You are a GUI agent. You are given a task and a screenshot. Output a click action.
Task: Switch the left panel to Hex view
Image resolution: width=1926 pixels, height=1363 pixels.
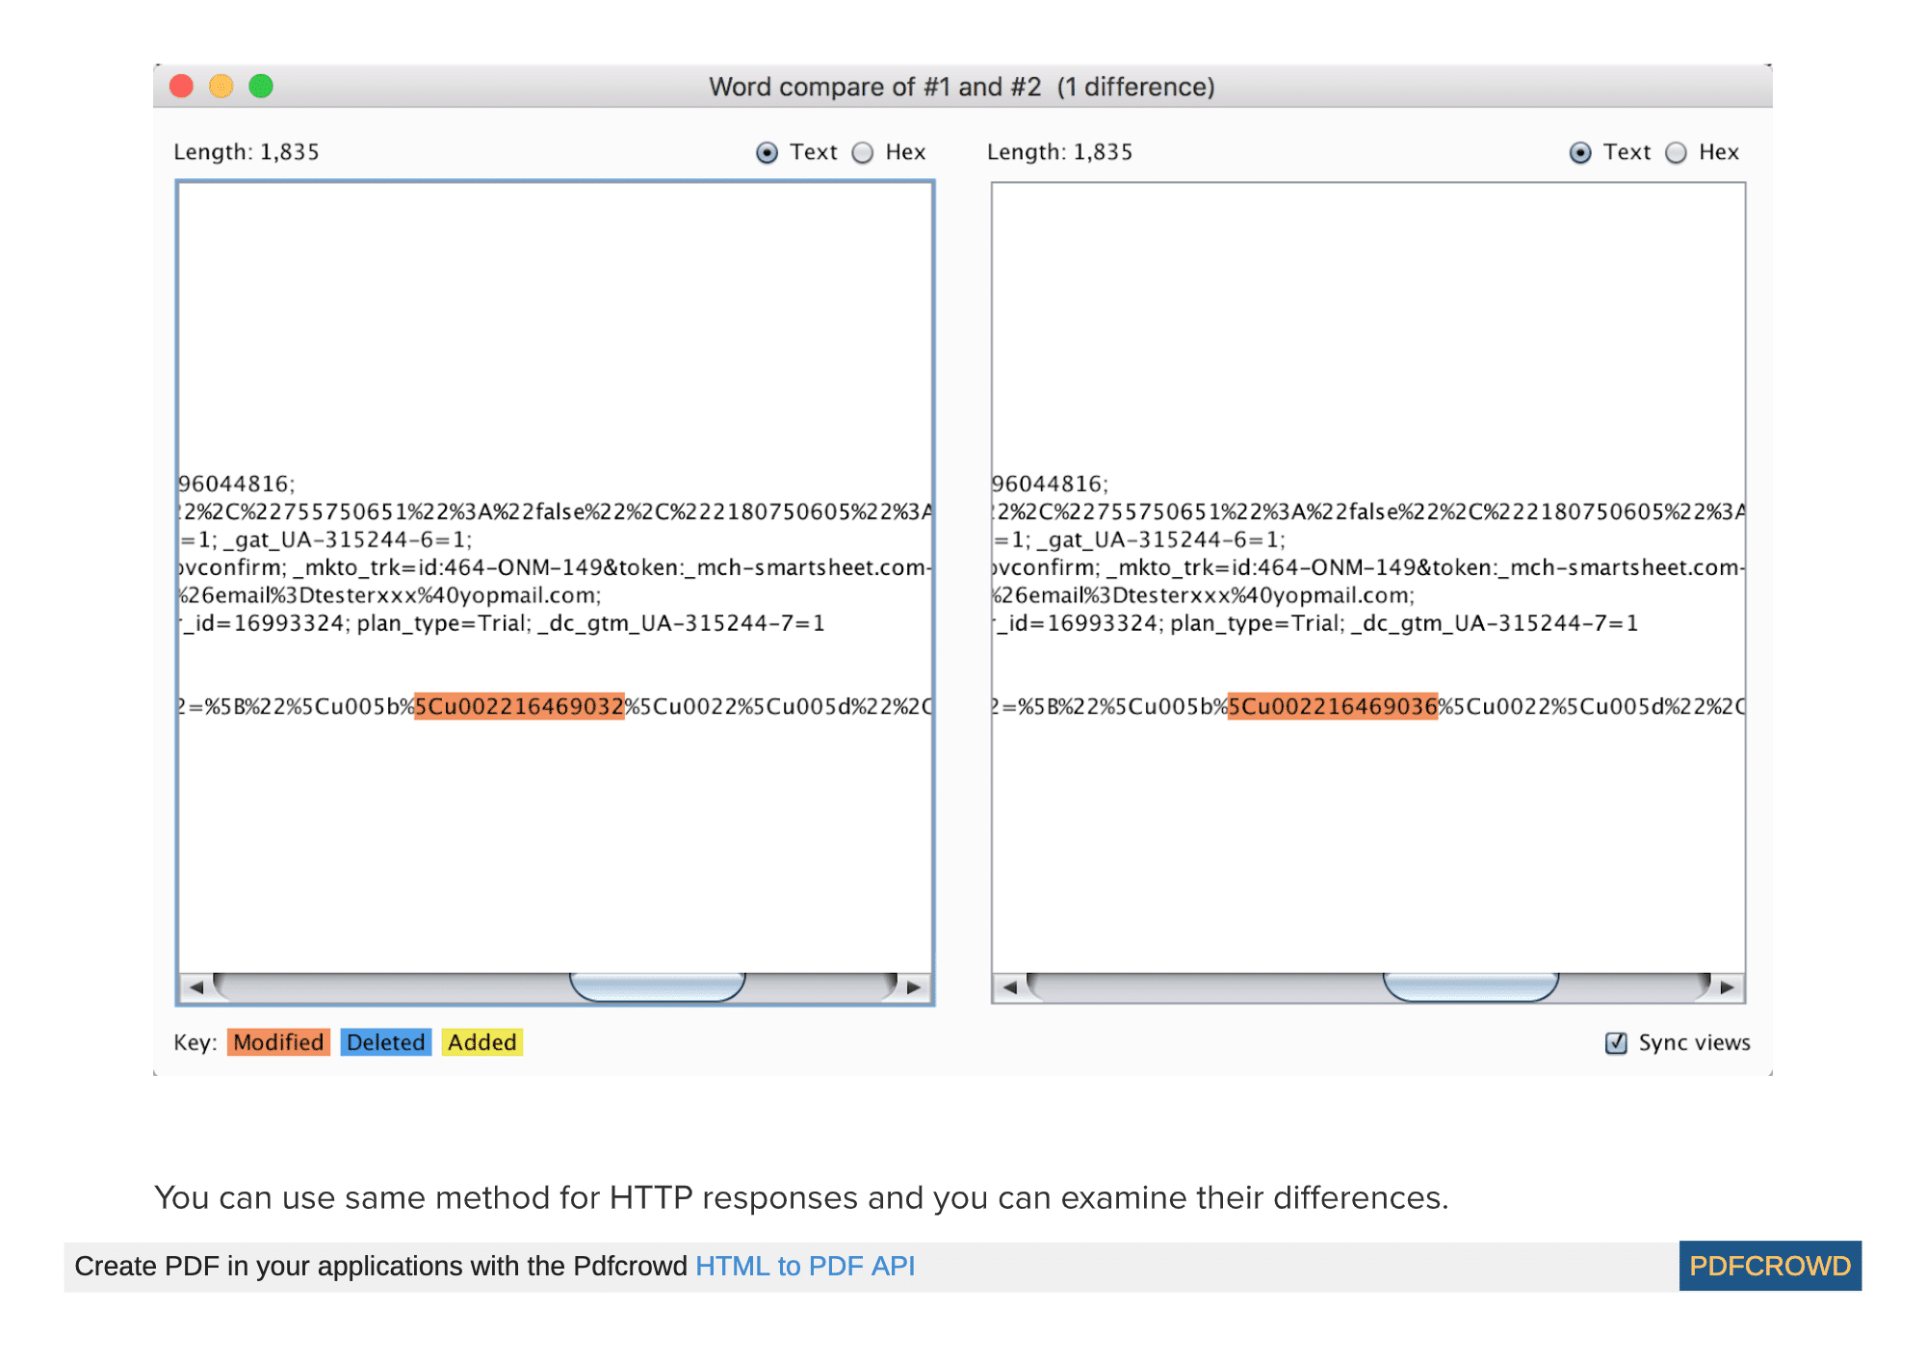[x=865, y=152]
